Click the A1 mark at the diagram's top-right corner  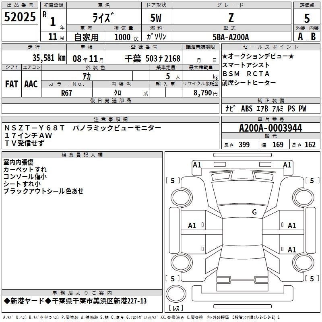pyautogui.click(x=287, y=165)
